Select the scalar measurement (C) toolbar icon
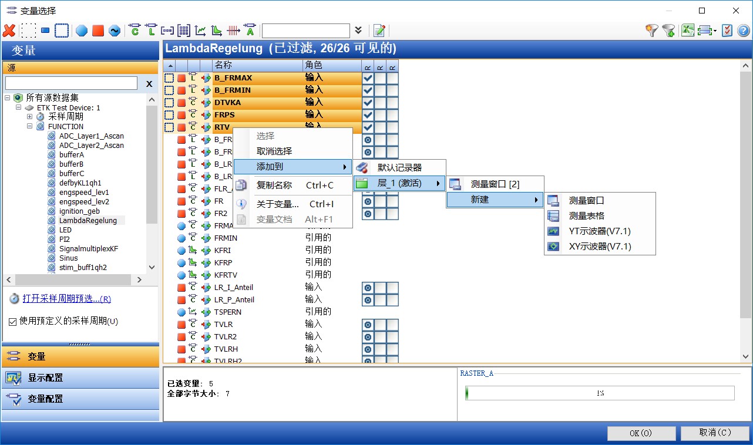The image size is (753, 445). [x=134, y=30]
